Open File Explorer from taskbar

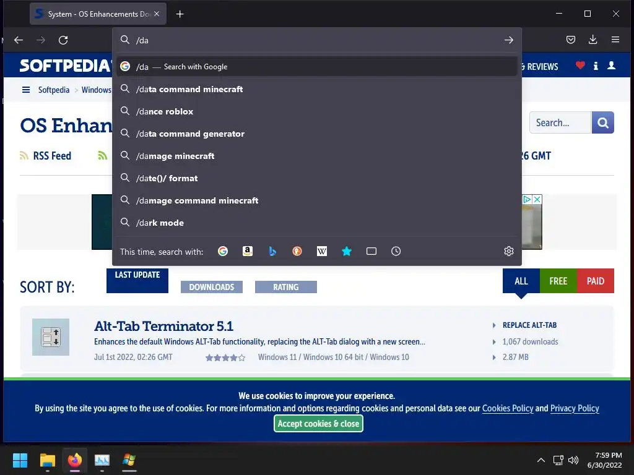coord(47,460)
